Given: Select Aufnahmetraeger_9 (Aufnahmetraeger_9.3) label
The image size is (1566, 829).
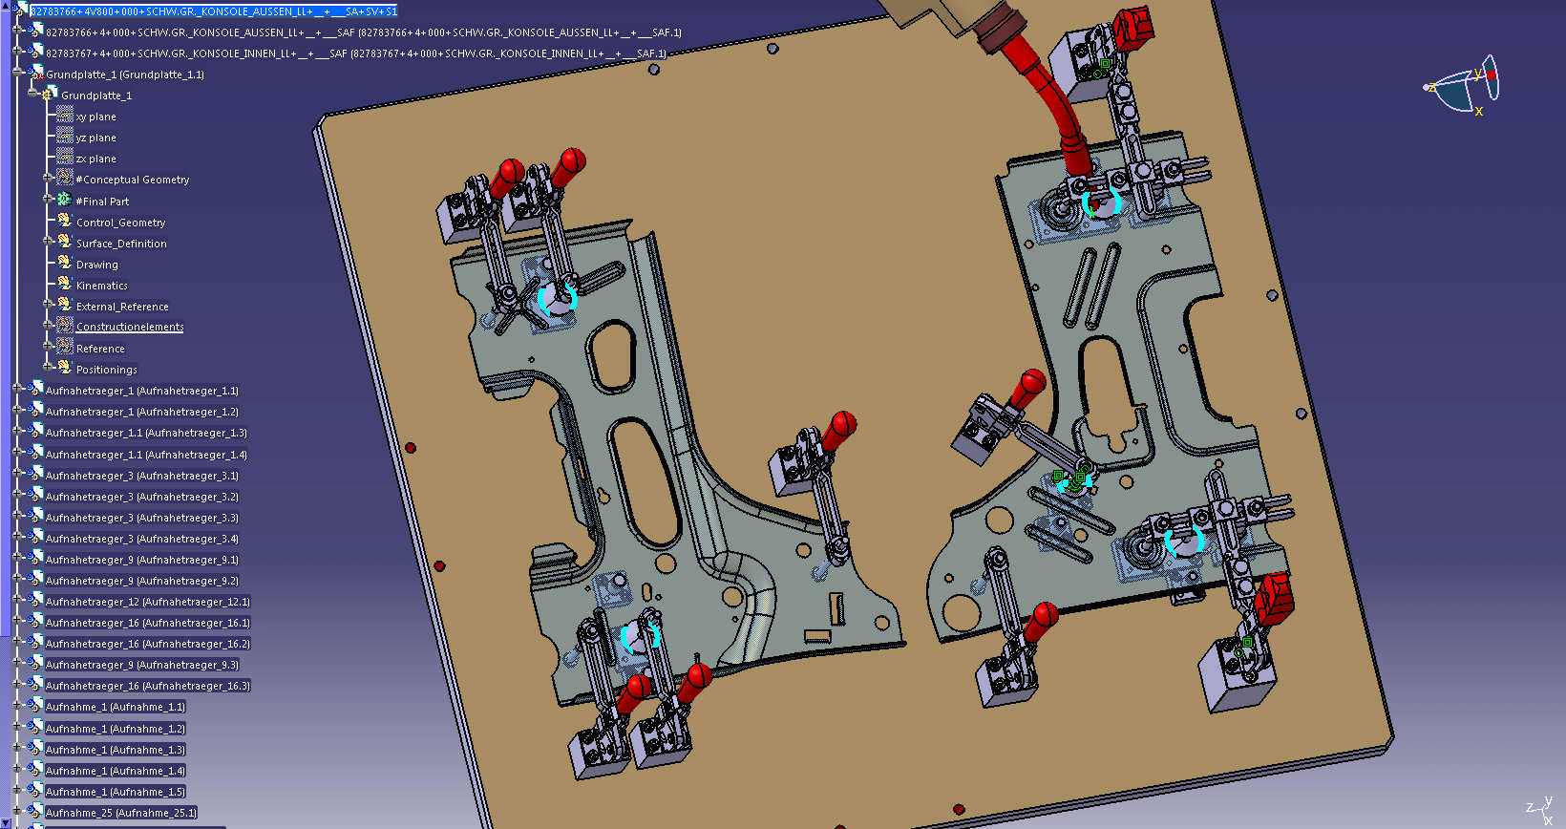Looking at the screenshot, I should (142, 665).
